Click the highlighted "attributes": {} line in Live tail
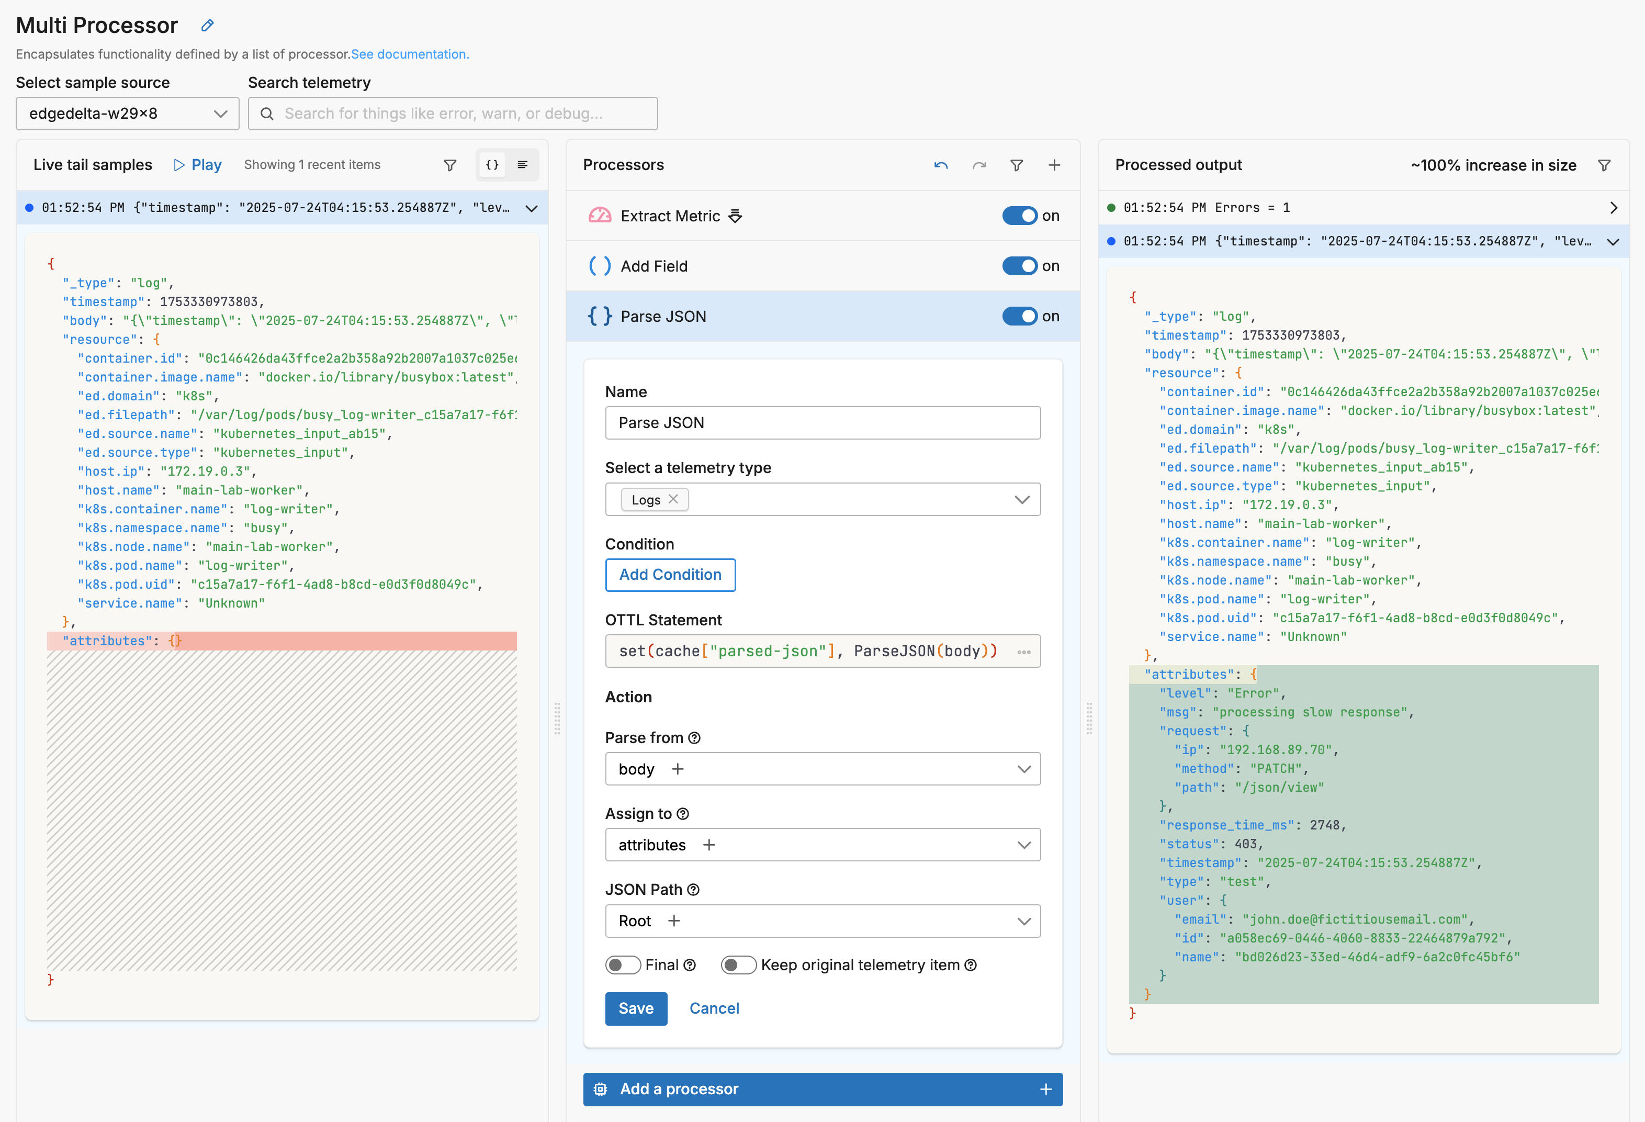The width and height of the screenshot is (1645, 1122). coord(281,642)
